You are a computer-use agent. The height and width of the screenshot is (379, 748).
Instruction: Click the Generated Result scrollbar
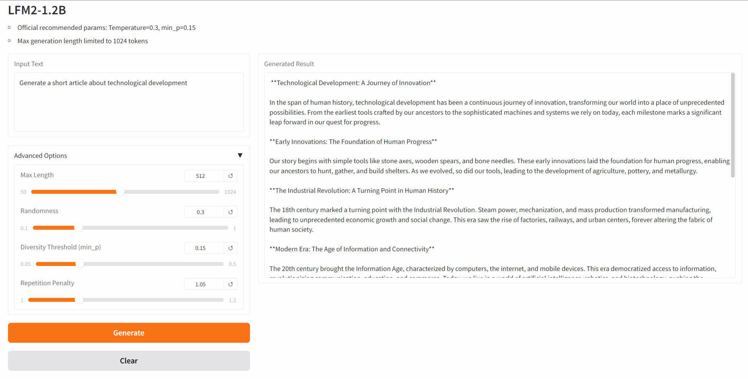[x=733, y=125]
